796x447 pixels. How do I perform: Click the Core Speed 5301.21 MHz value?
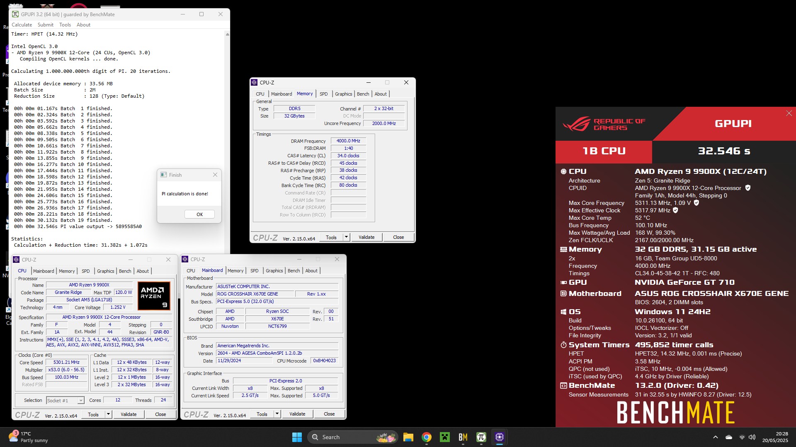pyautogui.click(x=66, y=362)
